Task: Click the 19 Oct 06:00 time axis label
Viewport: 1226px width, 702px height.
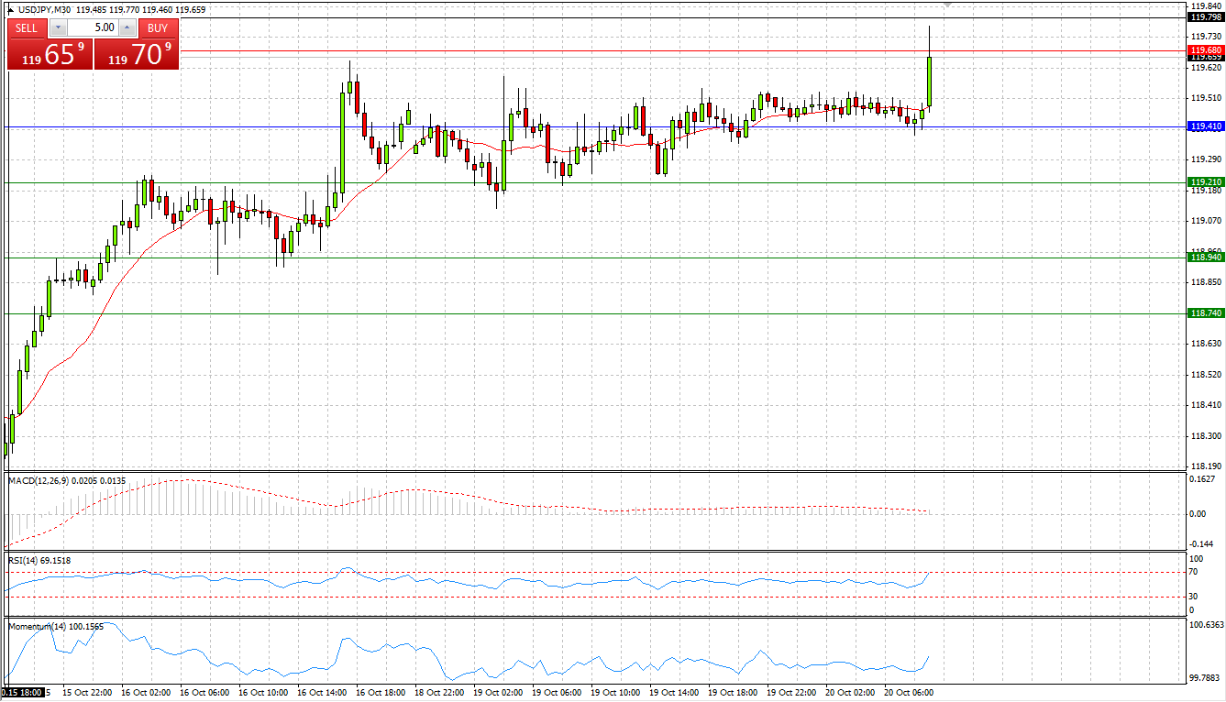Action: (557, 693)
